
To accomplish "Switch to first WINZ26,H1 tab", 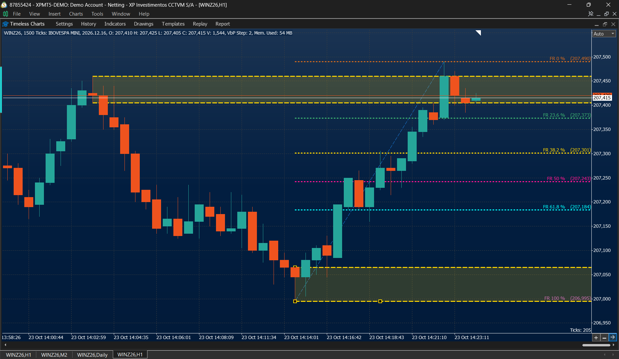I will pyautogui.click(x=19, y=355).
